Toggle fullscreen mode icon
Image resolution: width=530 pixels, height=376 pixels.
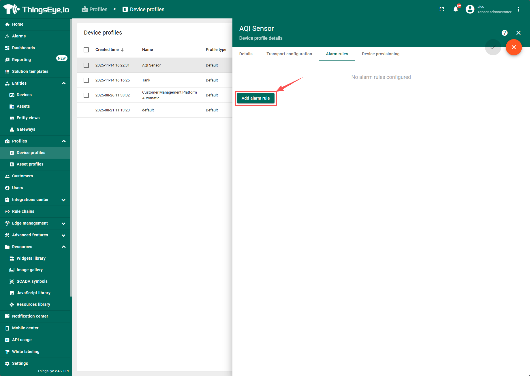click(441, 9)
